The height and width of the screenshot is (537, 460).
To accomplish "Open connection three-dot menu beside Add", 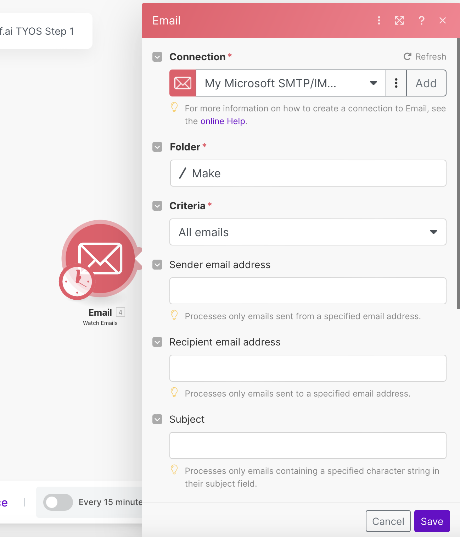I will click(396, 83).
